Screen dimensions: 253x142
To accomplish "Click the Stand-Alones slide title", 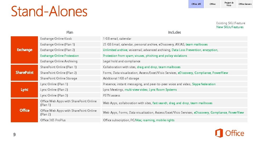I will [49, 11].
